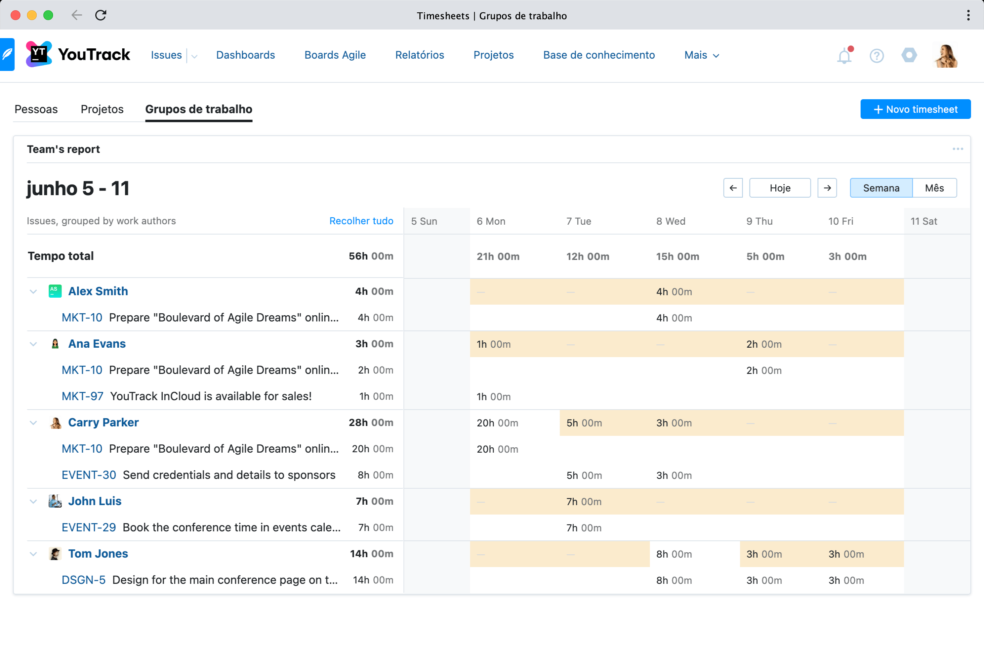Viewport: 984px width, 656px height.
Task: Open Boards Agile in navigation
Action: tap(335, 55)
